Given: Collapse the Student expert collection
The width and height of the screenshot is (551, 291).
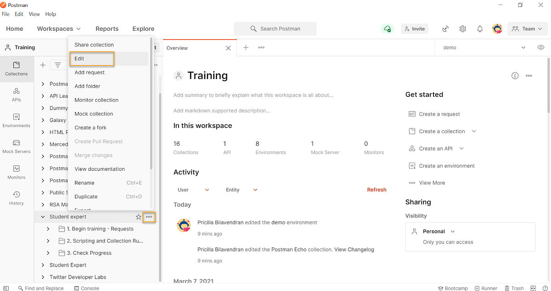Looking at the screenshot, I should [43, 217].
